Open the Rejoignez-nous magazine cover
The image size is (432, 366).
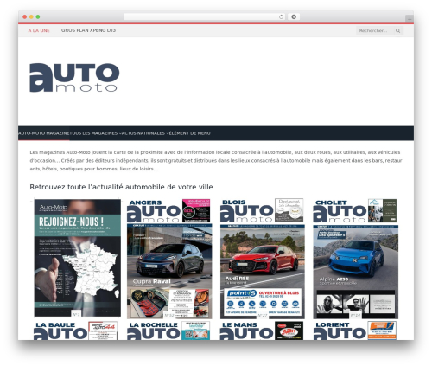[77, 258]
